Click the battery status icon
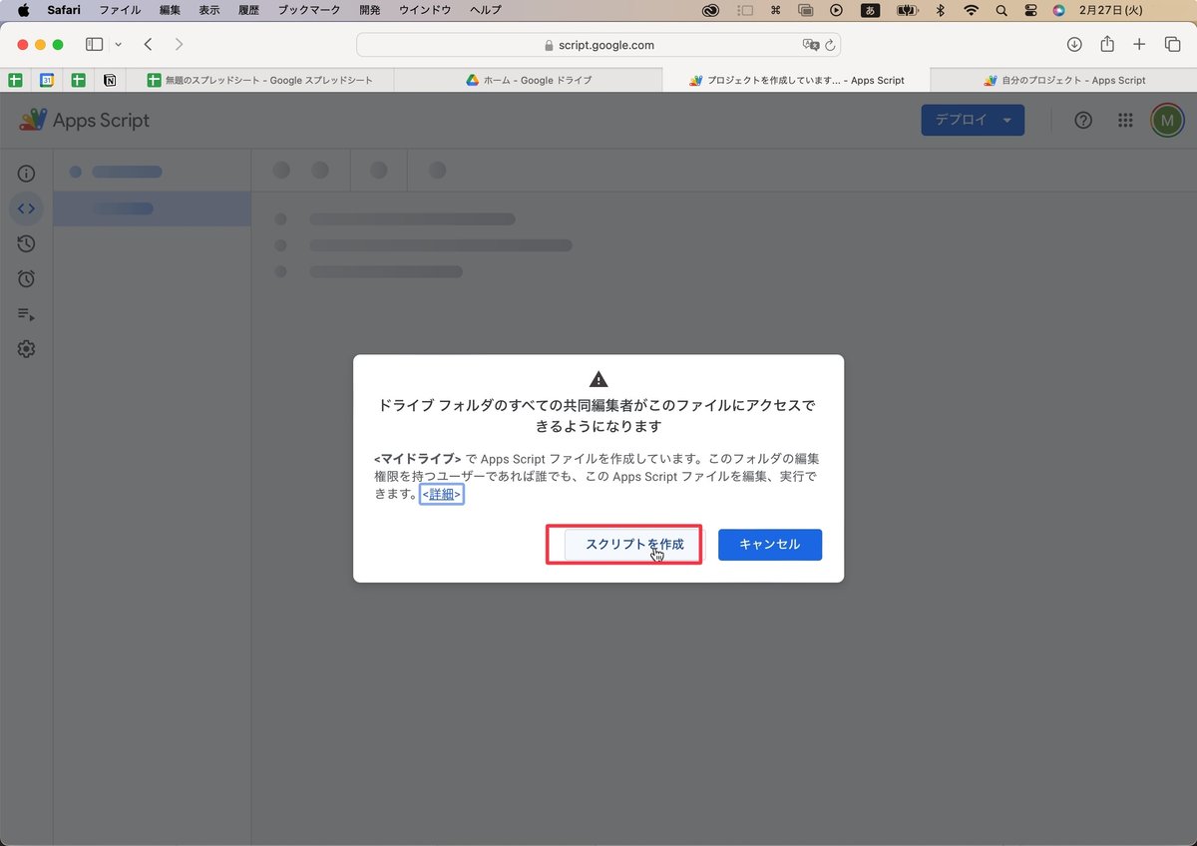 (x=907, y=10)
